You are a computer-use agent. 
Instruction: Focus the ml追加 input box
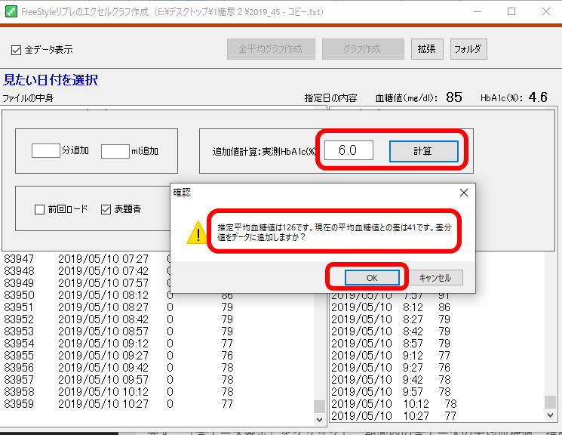[115, 151]
